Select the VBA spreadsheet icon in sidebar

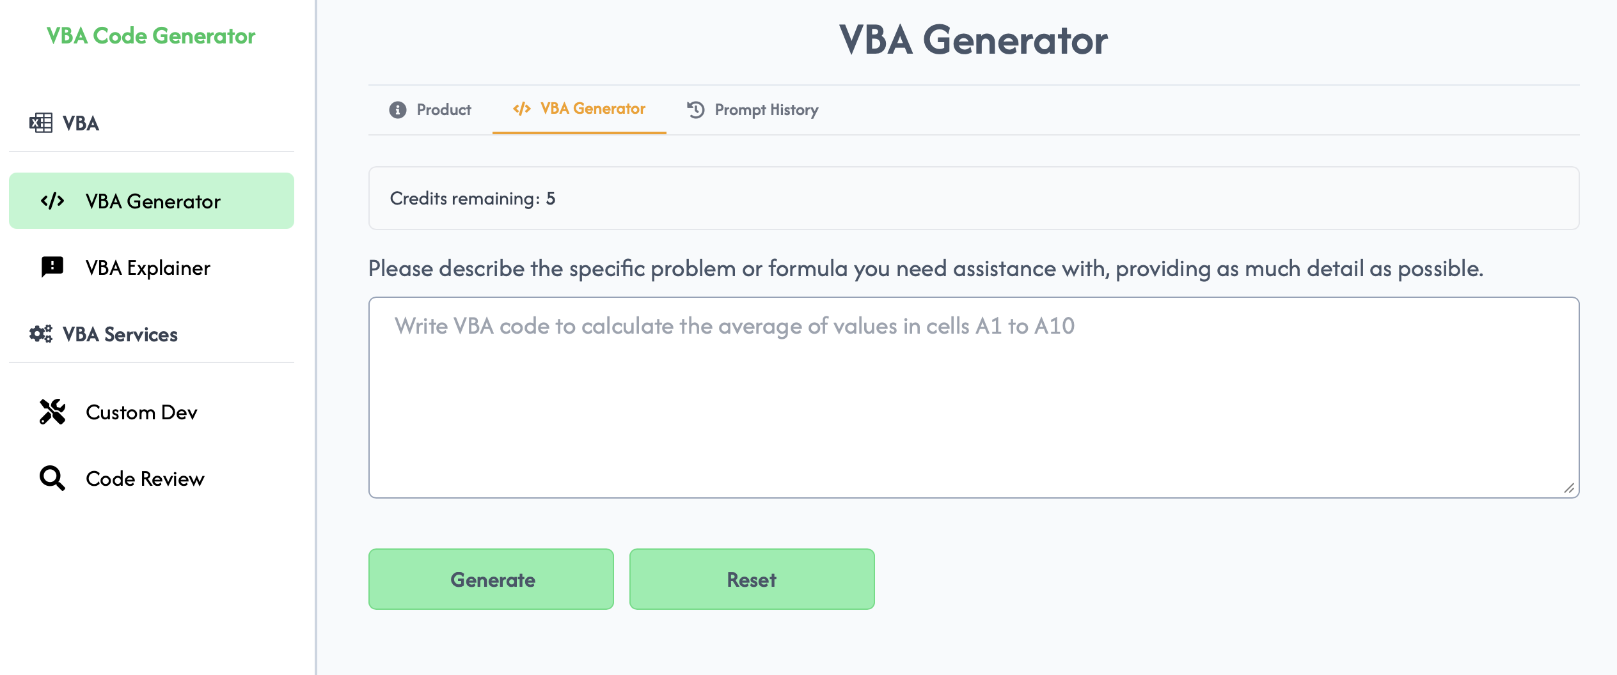coord(42,123)
